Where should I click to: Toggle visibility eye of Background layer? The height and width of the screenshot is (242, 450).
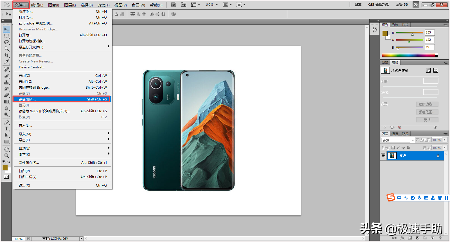click(383, 156)
